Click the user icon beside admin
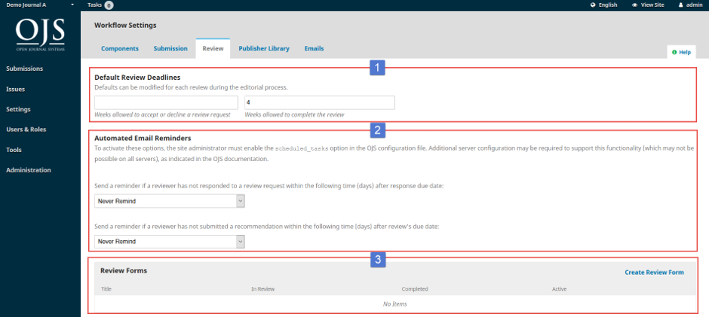This screenshot has width=709, height=317. [x=680, y=5]
